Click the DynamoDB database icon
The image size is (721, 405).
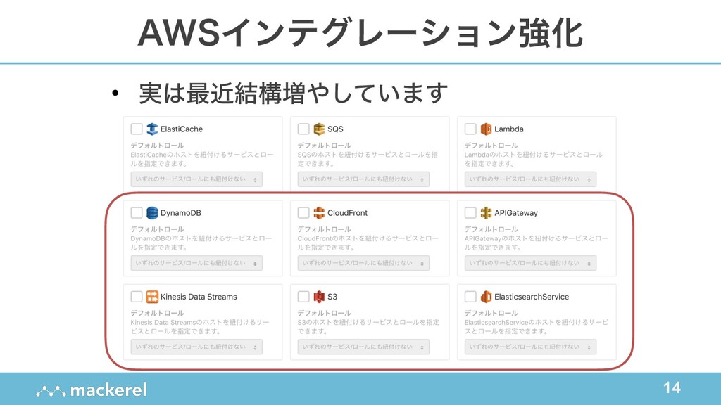[152, 213]
